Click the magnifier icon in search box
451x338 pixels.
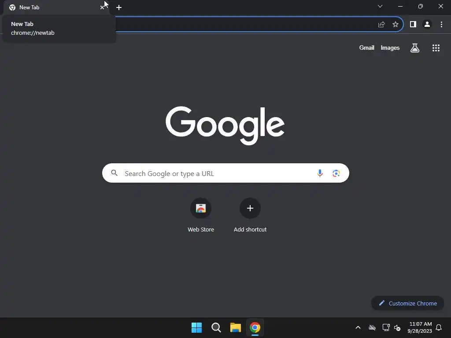tap(115, 173)
